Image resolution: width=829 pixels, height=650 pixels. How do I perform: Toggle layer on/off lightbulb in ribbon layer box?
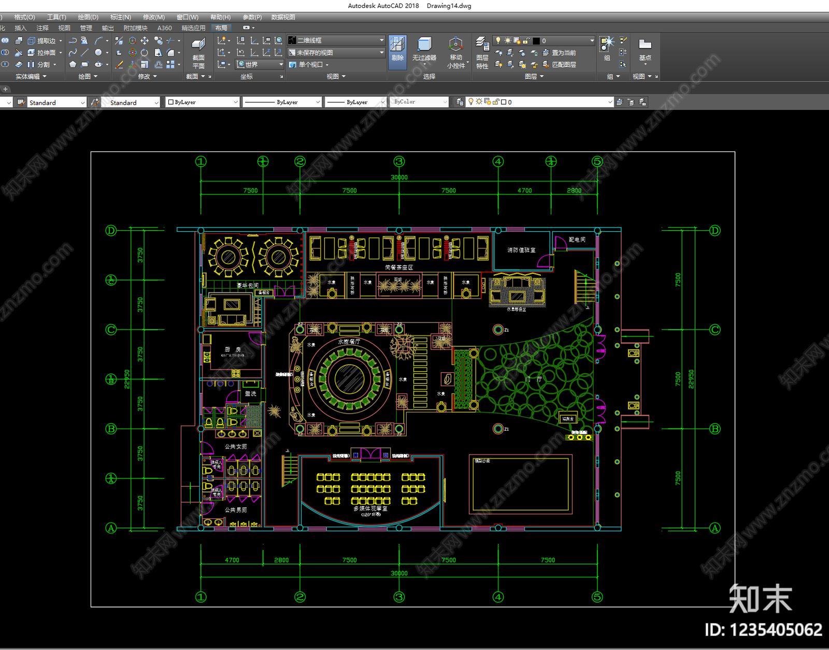[x=498, y=40]
